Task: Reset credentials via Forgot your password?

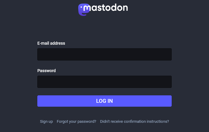Action: [x=76, y=122]
